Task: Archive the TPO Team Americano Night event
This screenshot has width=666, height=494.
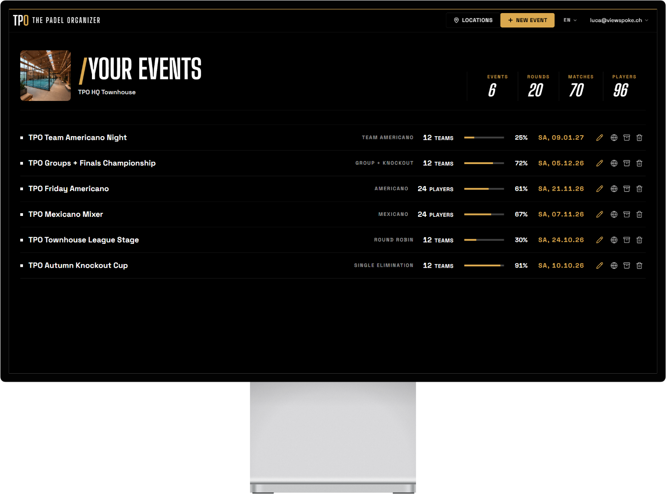Action: (626, 138)
